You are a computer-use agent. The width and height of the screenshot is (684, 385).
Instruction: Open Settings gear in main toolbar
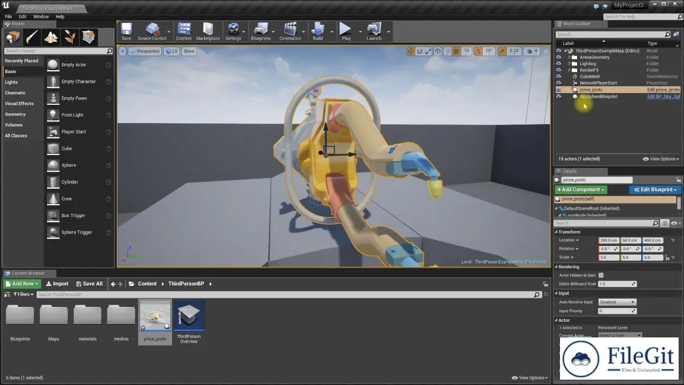pos(233,32)
